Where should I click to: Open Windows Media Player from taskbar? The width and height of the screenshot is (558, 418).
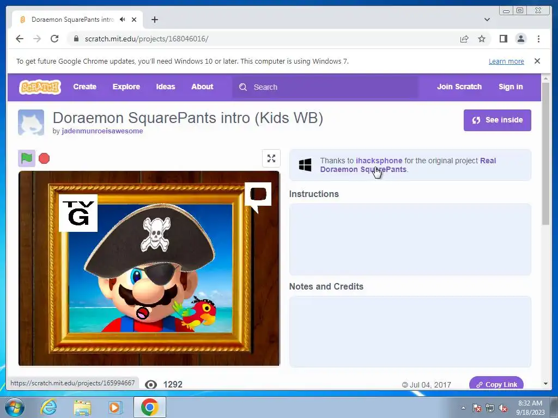tap(116, 407)
